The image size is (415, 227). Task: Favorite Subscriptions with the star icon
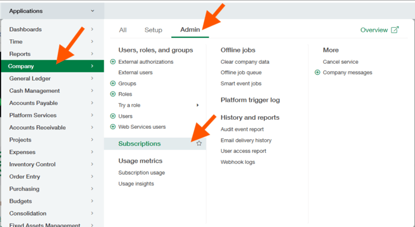click(x=199, y=143)
